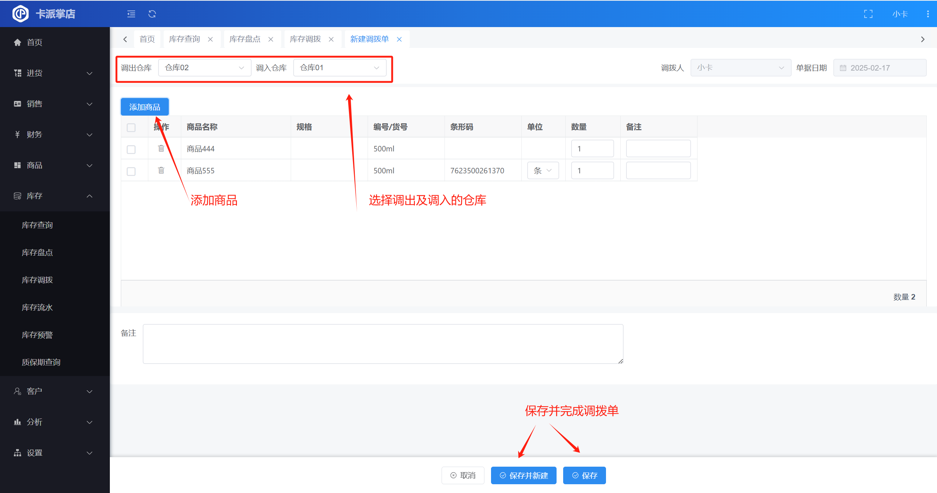This screenshot has height=493, width=937.
Task: Click the refresh icon in header
Action: 152,14
